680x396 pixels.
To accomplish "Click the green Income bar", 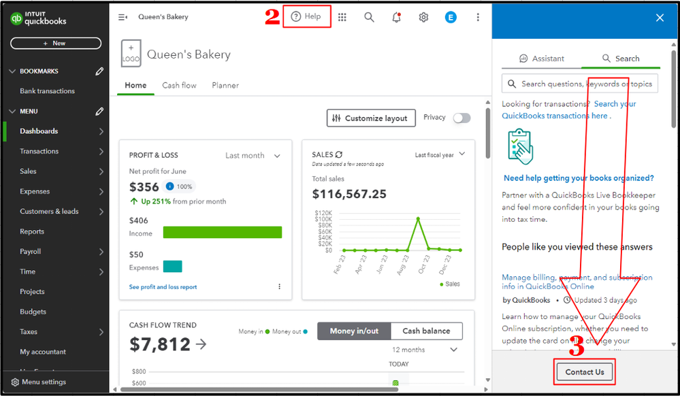I will click(x=223, y=233).
